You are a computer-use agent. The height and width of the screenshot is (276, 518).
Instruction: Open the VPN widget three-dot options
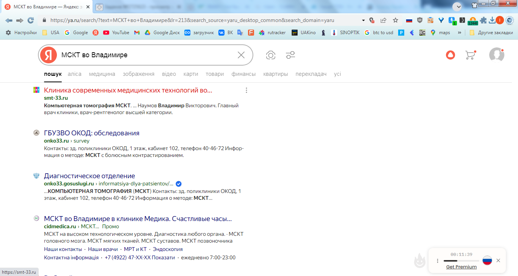click(x=438, y=261)
